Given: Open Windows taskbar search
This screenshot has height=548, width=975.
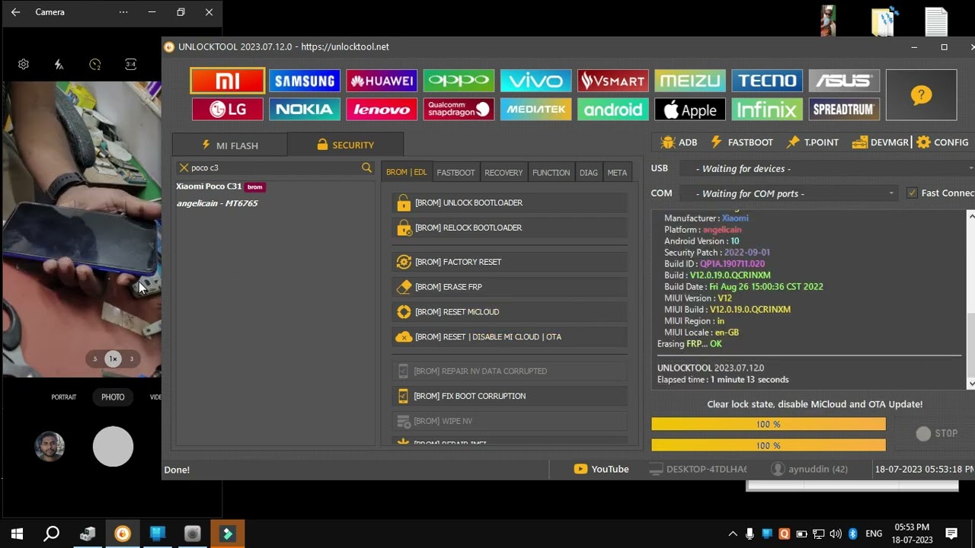Looking at the screenshot, I should point(52,534).
